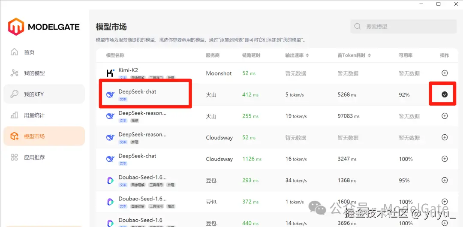This screenshot has height=227, width=463.
Task: Click the 模型市场 page heading
Action: 111,27
